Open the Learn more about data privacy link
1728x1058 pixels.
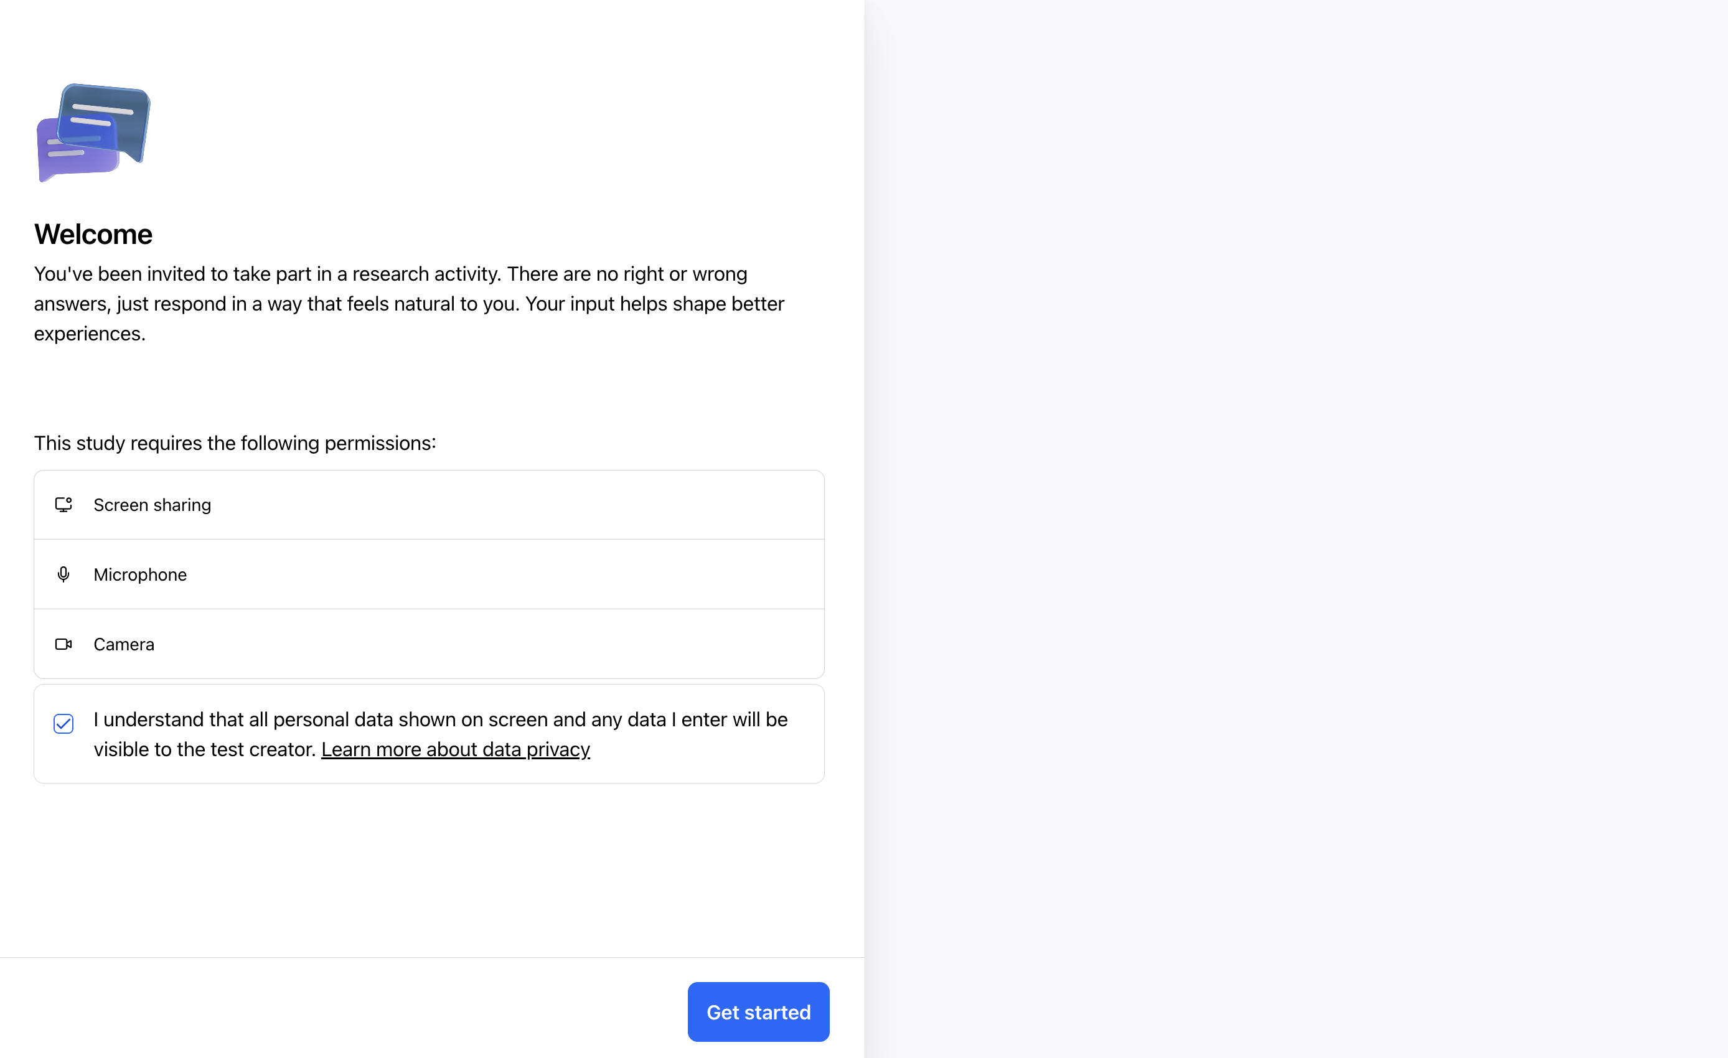(455, 749)
